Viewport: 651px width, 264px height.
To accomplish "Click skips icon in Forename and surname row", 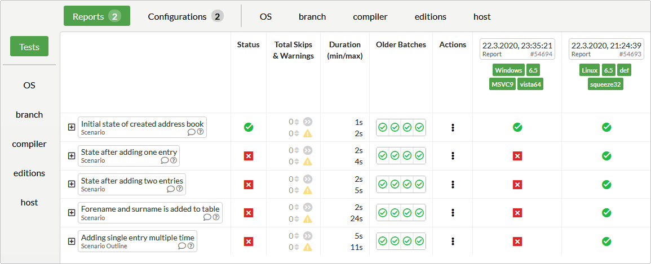I will coord(308,207).
